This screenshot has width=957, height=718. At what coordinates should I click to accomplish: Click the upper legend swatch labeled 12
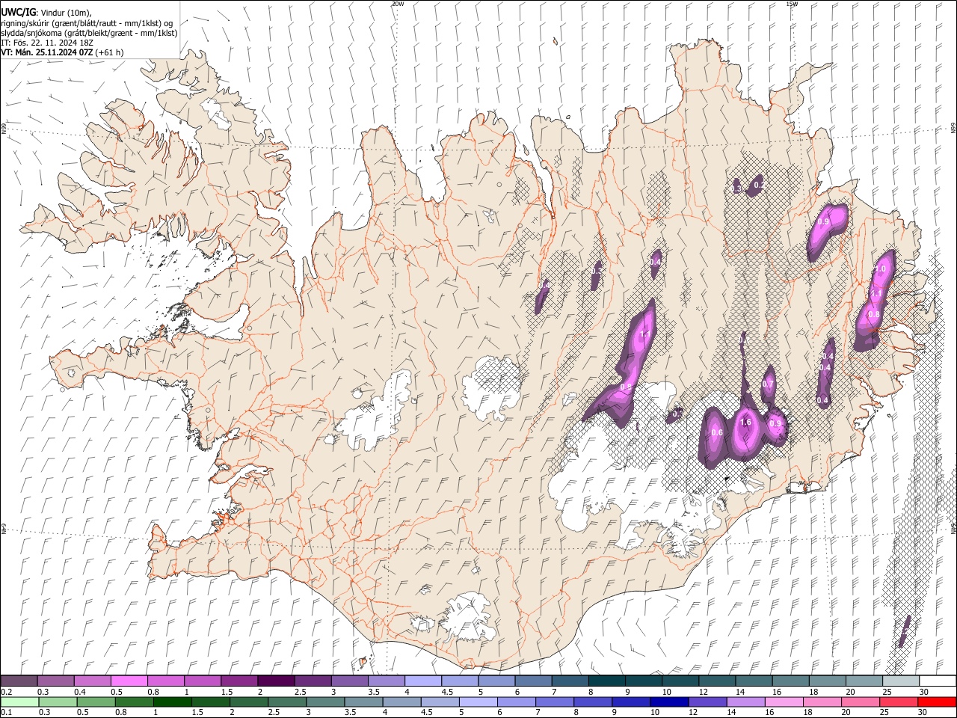pyautogui.click(x=717, y=681)
